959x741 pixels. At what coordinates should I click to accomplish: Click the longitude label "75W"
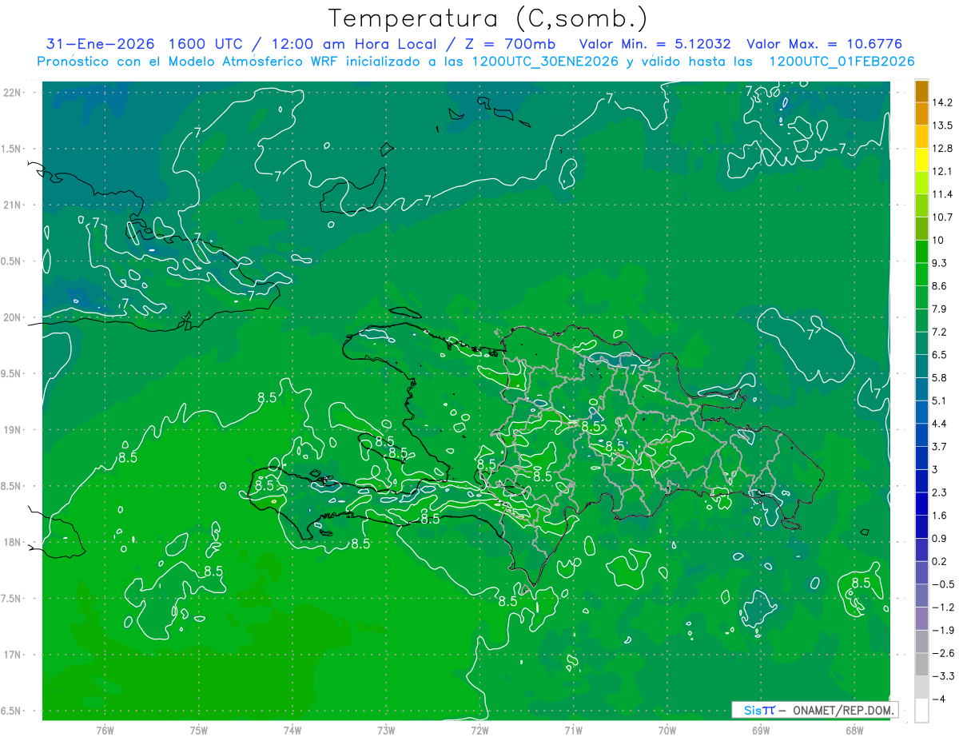[x=199, y=730]
